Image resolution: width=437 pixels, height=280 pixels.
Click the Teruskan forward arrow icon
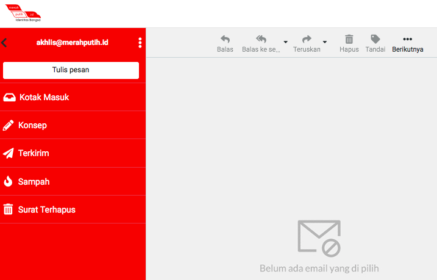tap(307, 39)
